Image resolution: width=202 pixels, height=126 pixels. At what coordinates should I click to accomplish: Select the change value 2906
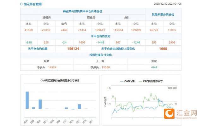click(x=172, y=43)
